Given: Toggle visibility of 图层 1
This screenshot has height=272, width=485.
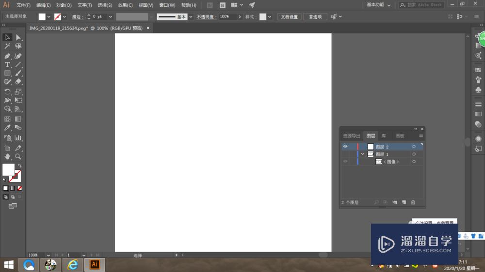Looking at the screenshot, I should pos(345,154).
